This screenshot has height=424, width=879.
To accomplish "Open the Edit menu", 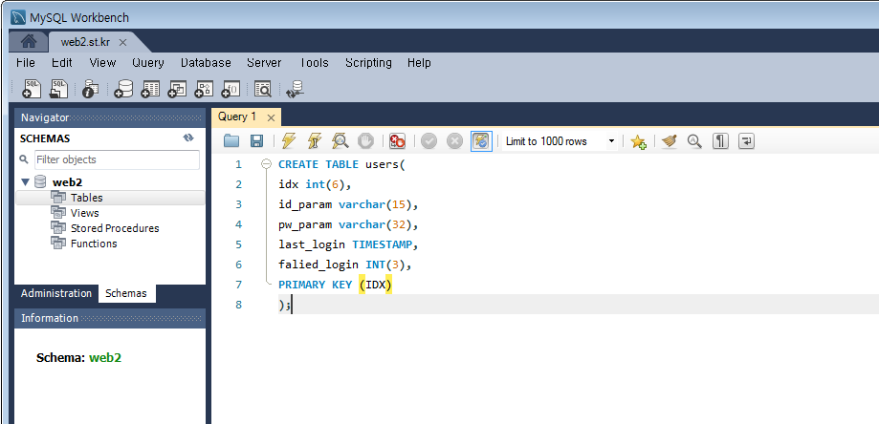I will tap(61, 63).
